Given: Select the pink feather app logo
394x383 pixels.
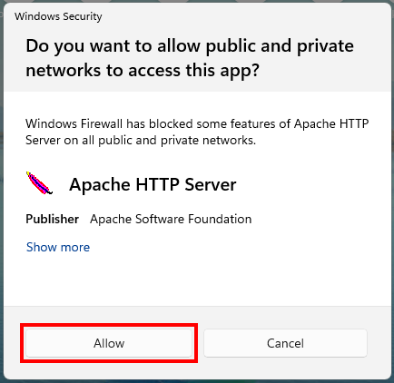Looking at the screenshot, I should pos(39,183).
